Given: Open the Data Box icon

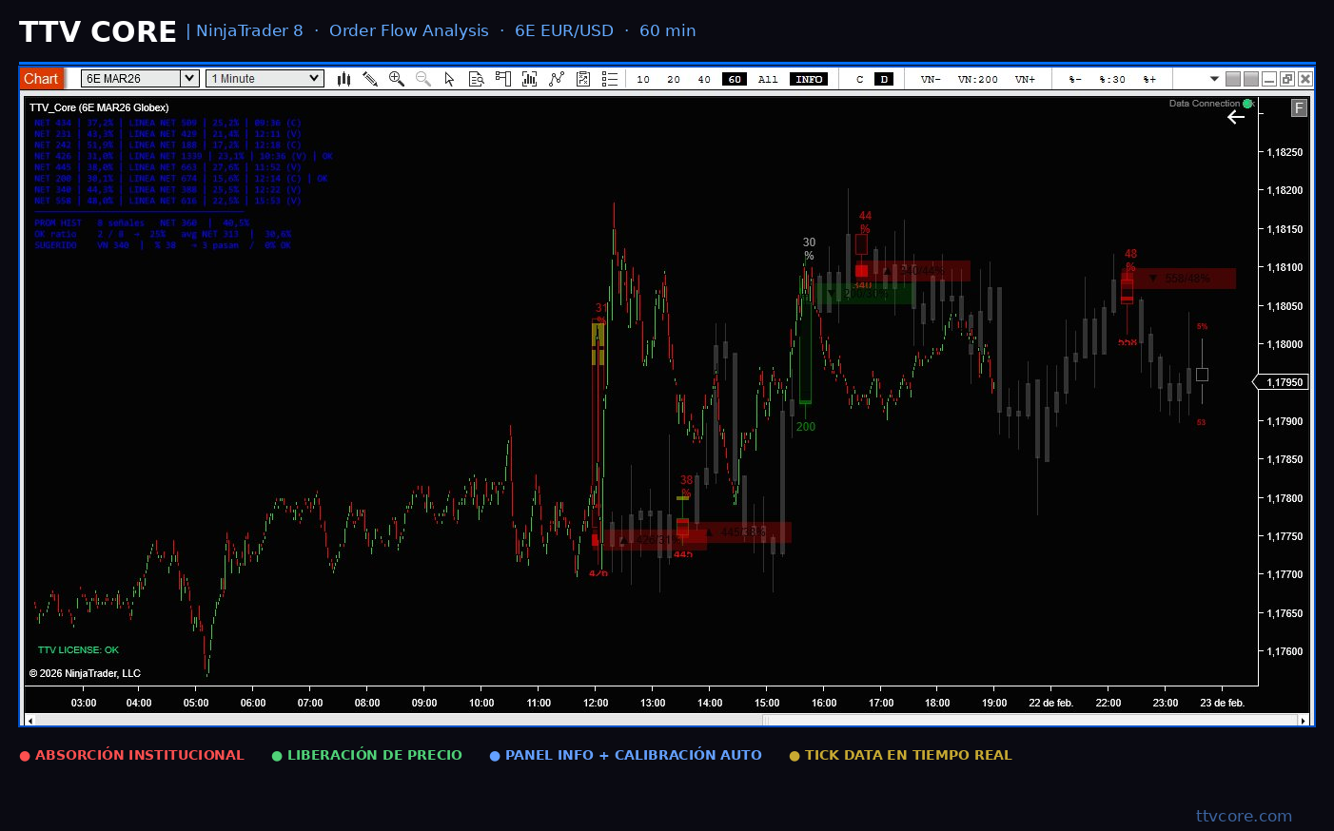Looking at the screenshot, I should 477,79.
